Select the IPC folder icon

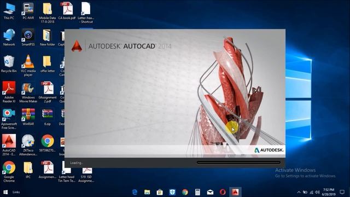(x=28, y=170)
